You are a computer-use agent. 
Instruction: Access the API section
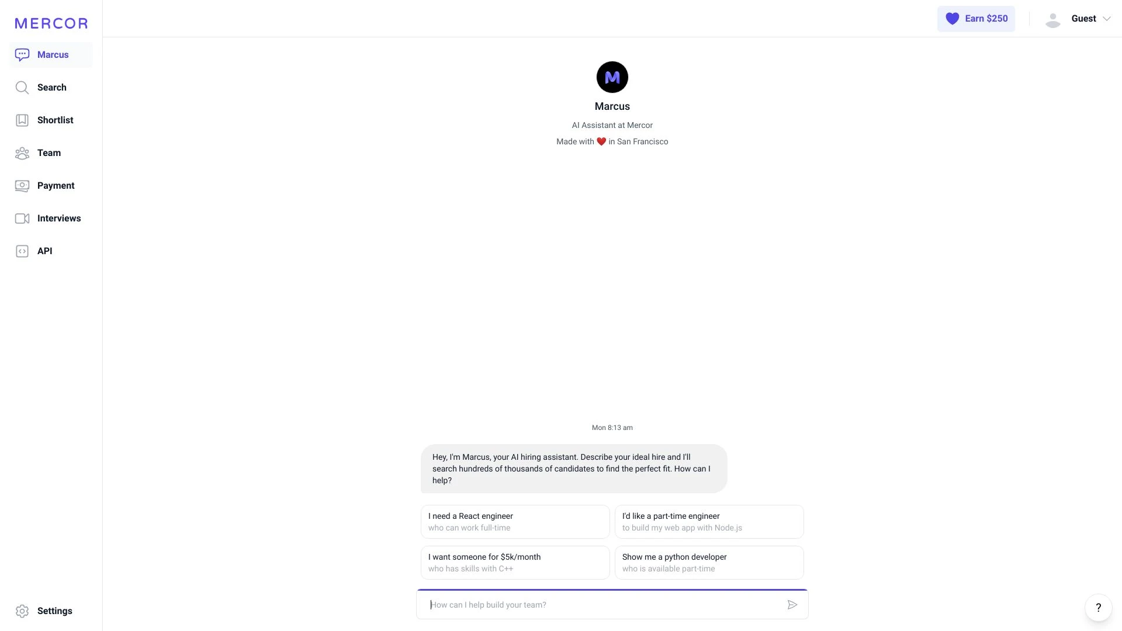pos(44,251)
